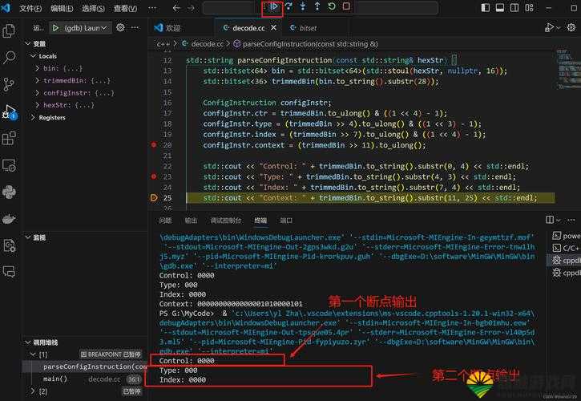Stop the debug session
The image size is (581, 401).
[346, 6]
